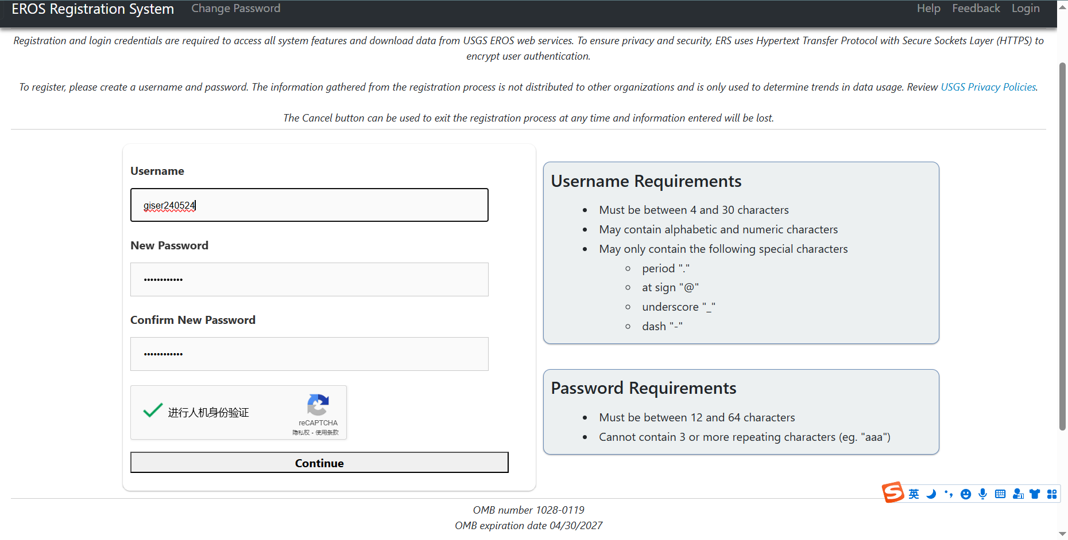Click the scrollbar up arrow

tap(1062, 7)
